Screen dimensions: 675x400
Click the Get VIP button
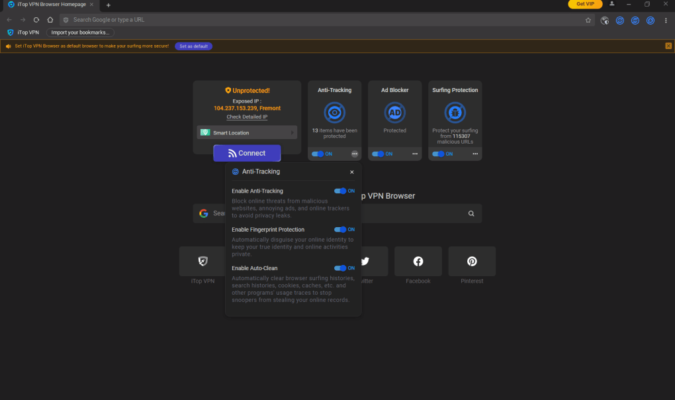point(585,4)
